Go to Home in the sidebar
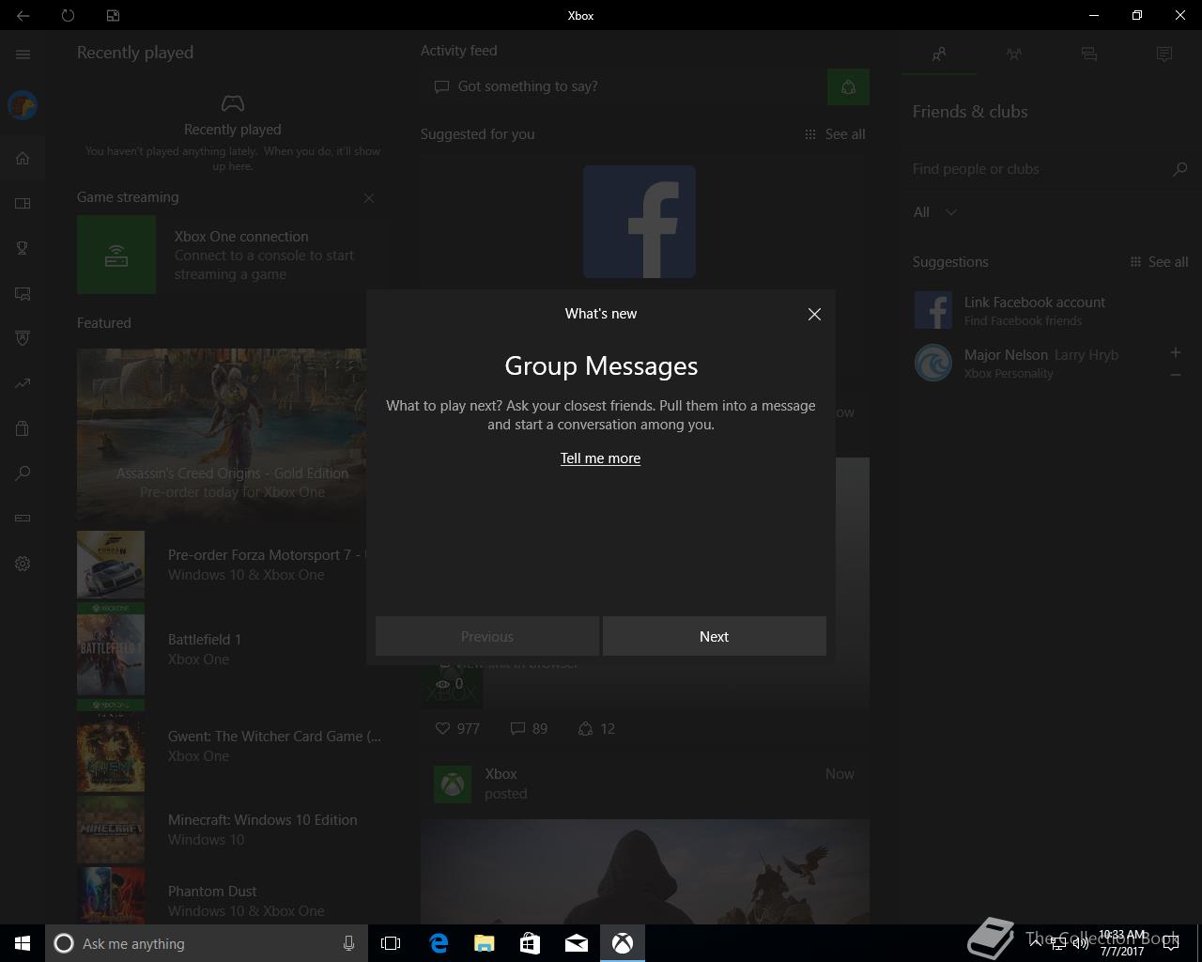The width and height of the screenshot is (1202, 962). click(23, 158)
